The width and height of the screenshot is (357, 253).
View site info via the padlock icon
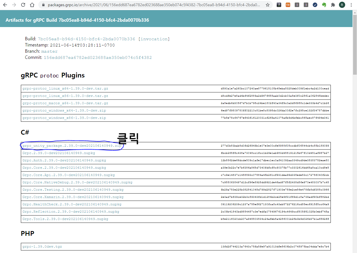43,5
